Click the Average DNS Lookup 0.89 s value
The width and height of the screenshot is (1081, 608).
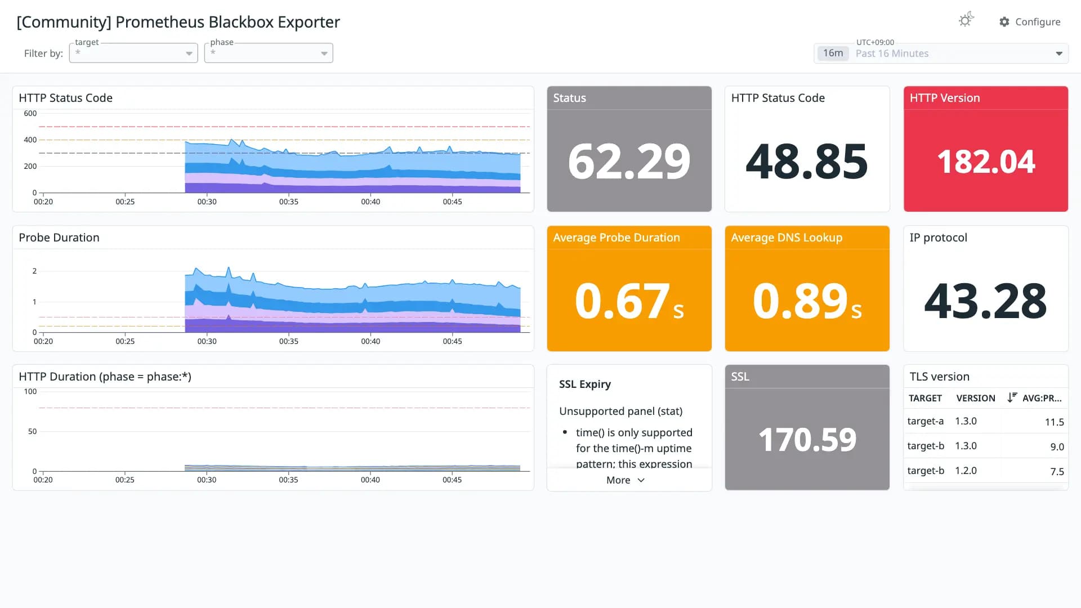coord(807,301)
